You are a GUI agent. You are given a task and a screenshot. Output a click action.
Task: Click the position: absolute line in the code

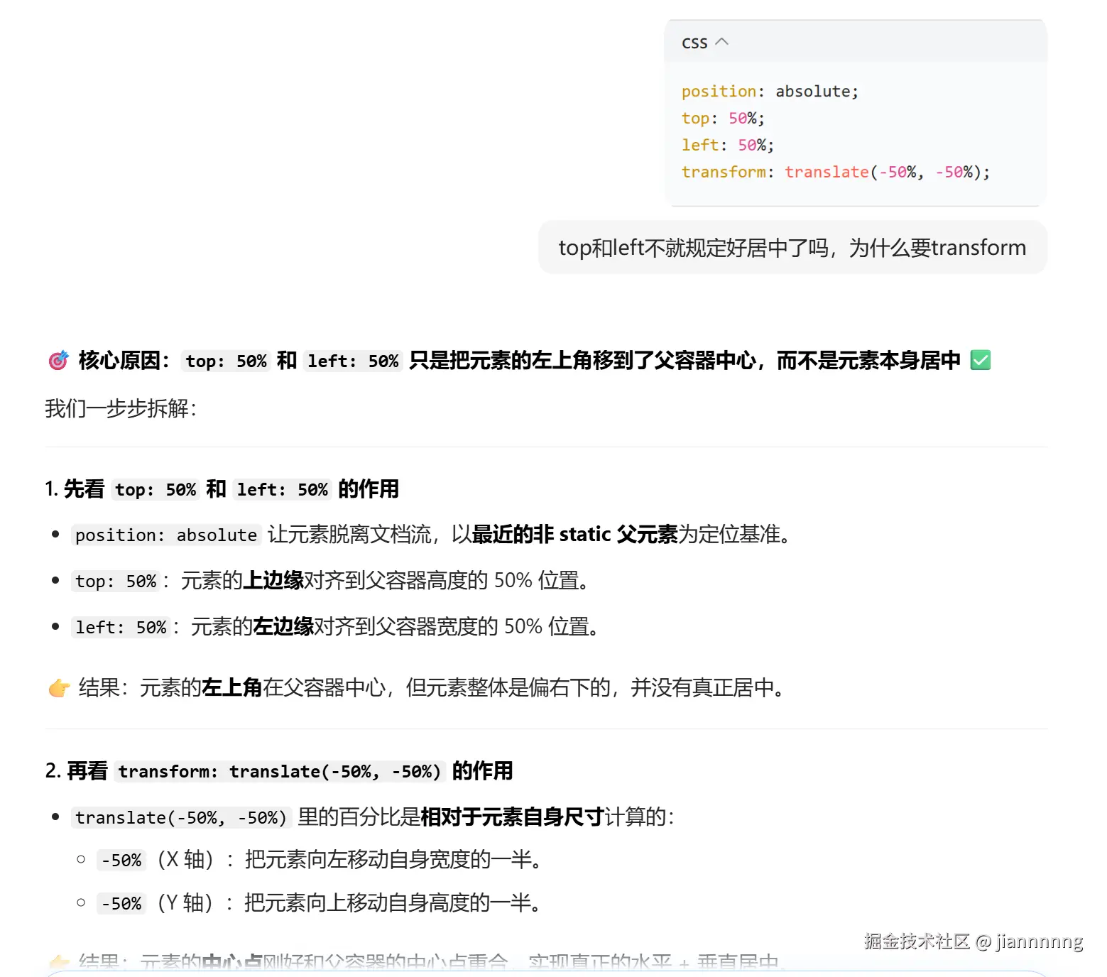(770, 91)
